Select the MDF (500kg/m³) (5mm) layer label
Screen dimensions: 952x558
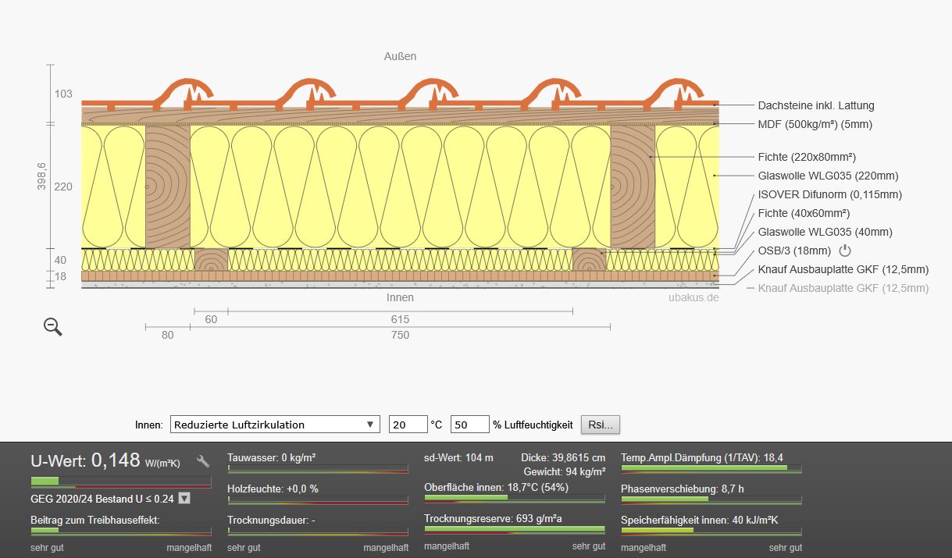point(815,124)
